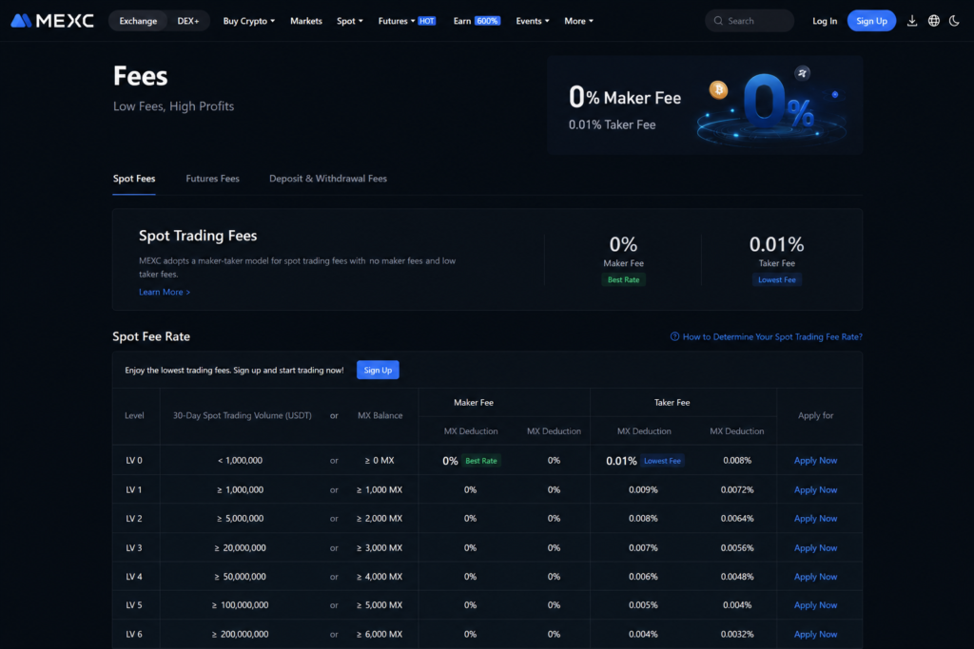Click the 0.0048% taker fee value
Viewport: 974px width, 649px height.
point(737,577)
